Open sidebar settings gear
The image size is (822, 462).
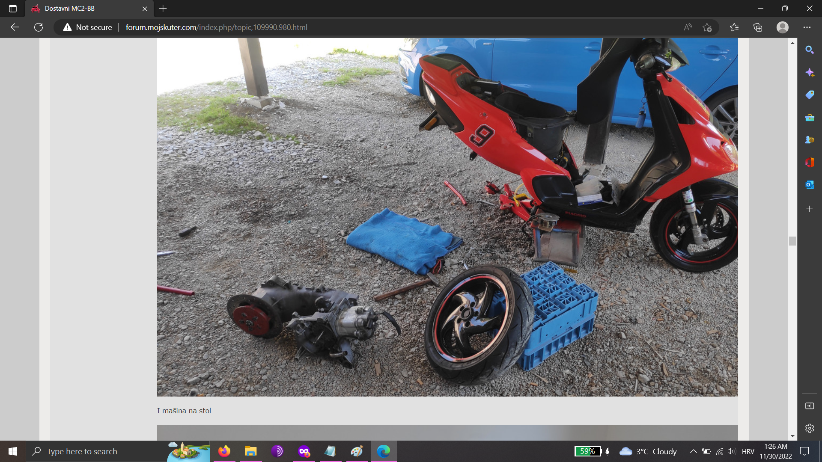click(x=810, y=428)
